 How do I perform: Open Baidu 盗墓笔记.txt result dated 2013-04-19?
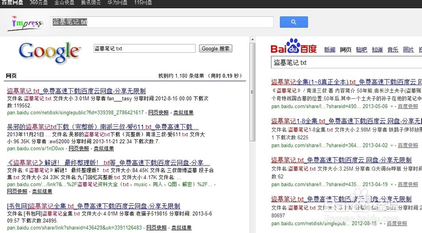(341, 160)
